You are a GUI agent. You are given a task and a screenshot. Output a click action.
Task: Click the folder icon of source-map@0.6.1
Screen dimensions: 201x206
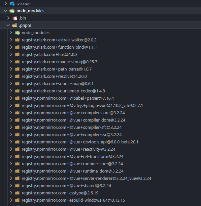coord(17,84)
